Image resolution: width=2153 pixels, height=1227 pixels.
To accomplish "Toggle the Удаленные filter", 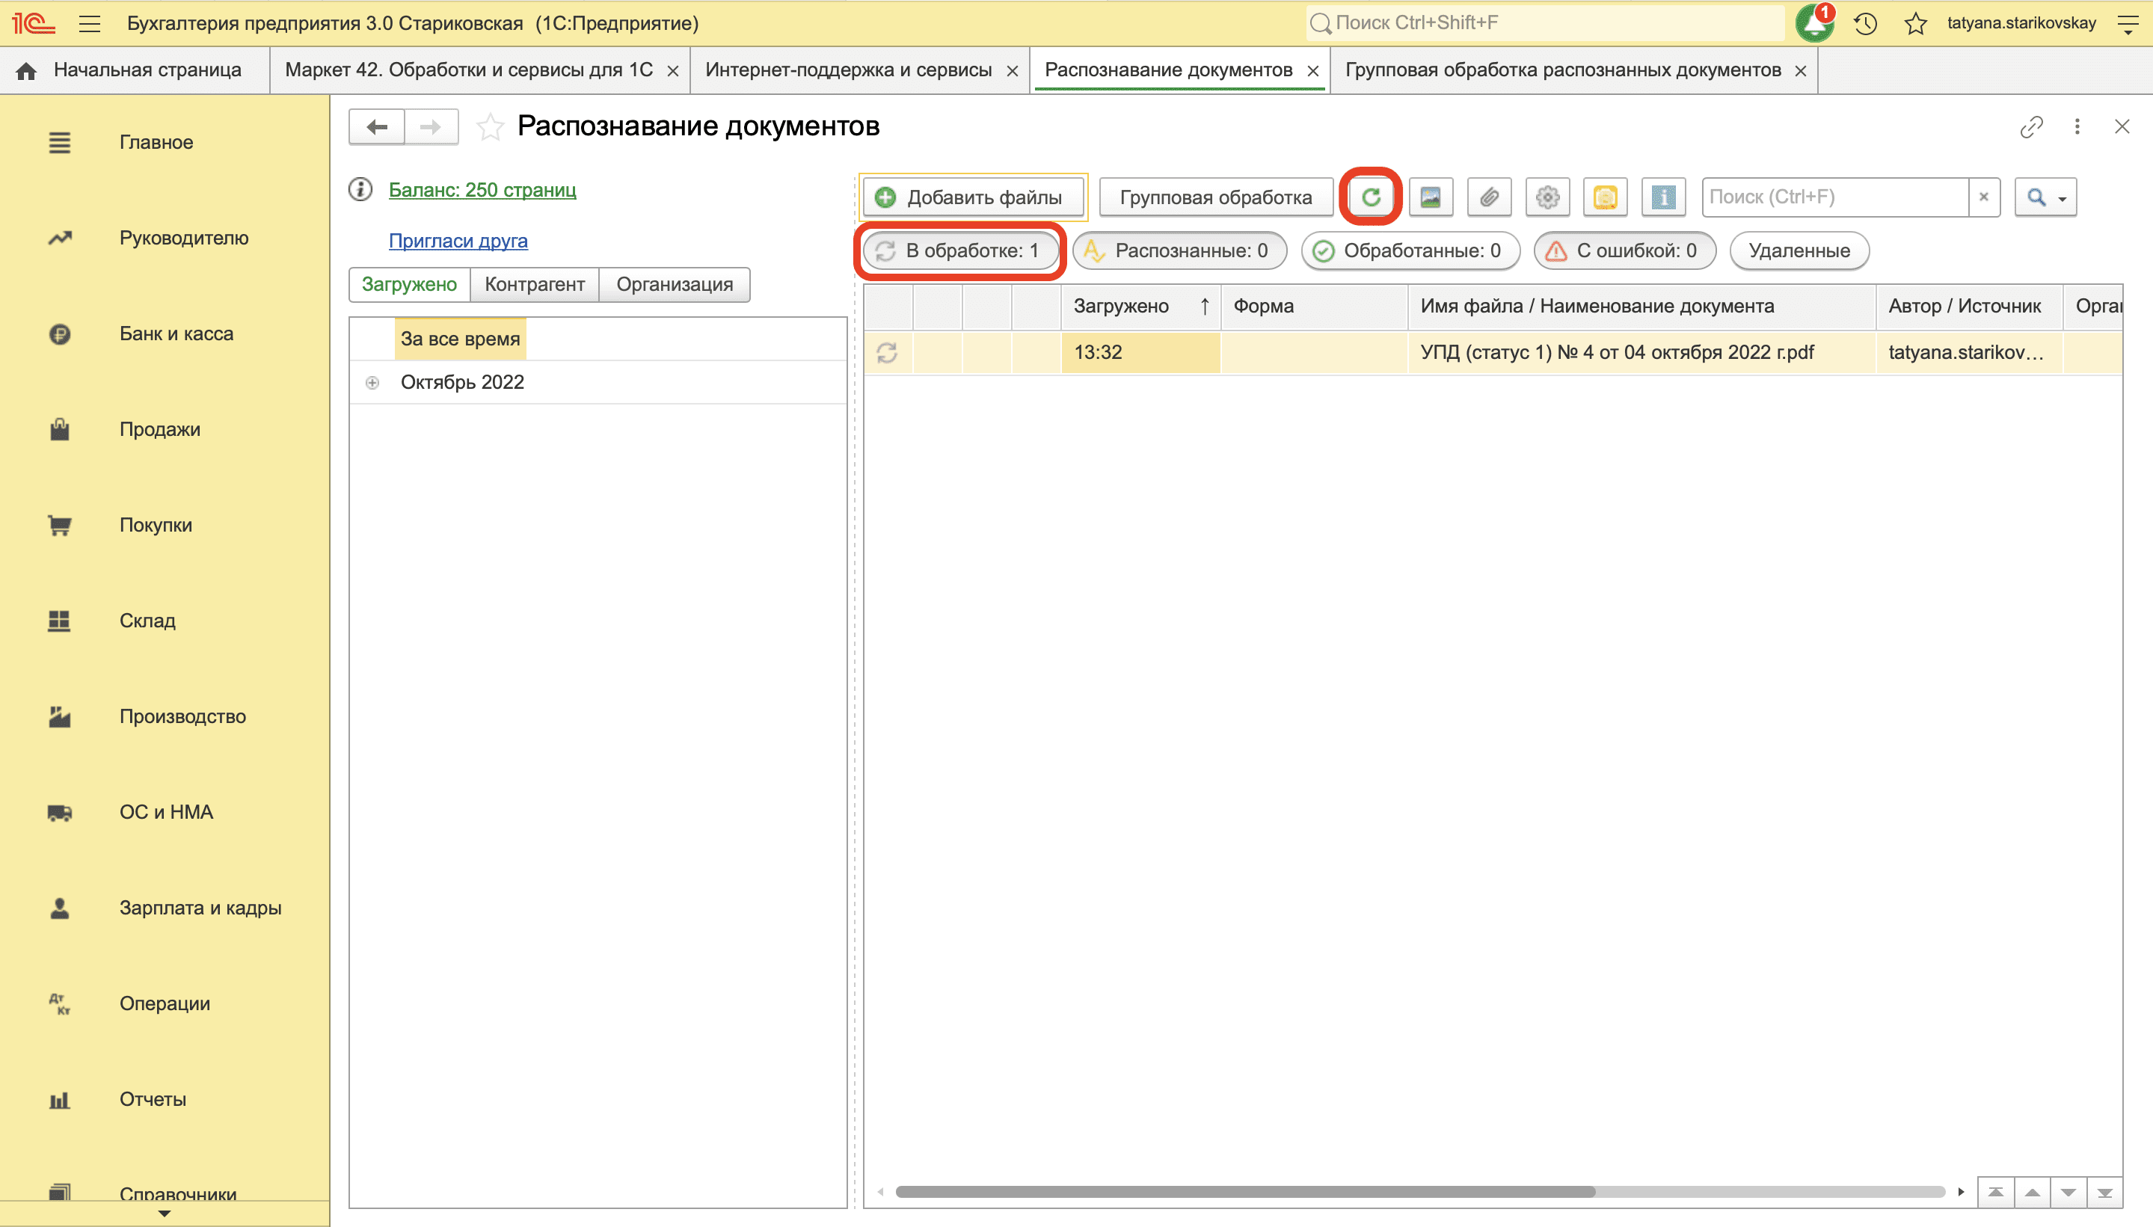I will (1799, 250).
